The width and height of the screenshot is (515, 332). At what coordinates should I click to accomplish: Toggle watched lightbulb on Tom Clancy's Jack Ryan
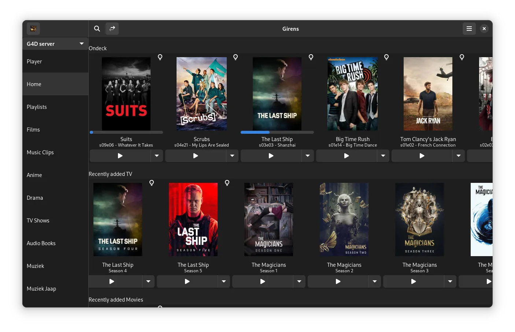pyautogui.click(x=462, y=57)
